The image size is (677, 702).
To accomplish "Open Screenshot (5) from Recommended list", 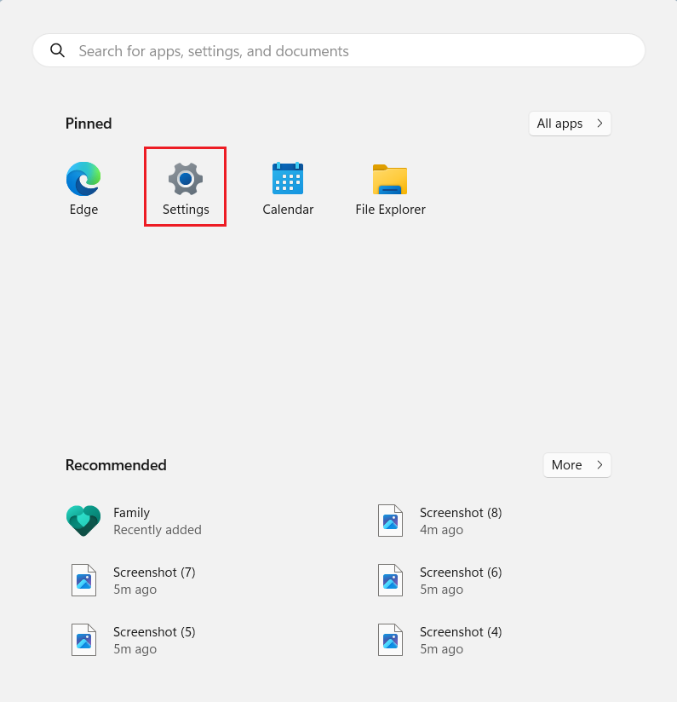I will 153,640.
